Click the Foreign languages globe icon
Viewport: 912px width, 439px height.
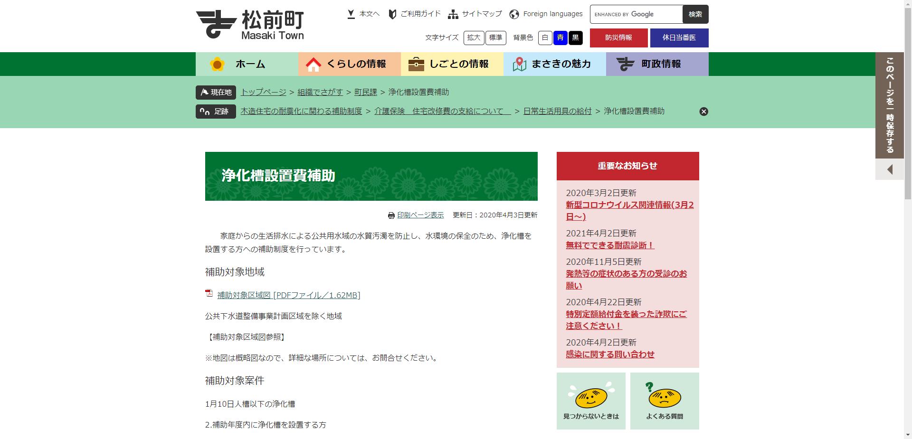tap(513, 14)
